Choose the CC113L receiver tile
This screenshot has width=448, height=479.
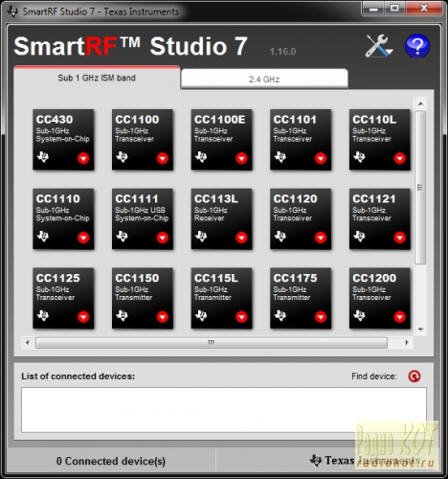[221, 218]
